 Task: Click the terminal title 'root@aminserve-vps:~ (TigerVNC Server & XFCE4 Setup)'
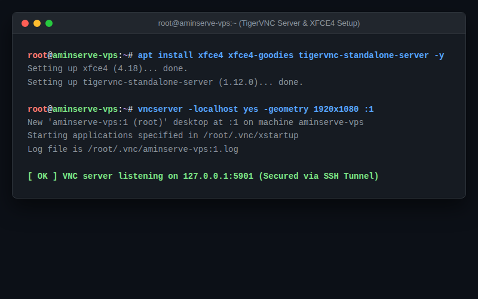coord(259,23)
